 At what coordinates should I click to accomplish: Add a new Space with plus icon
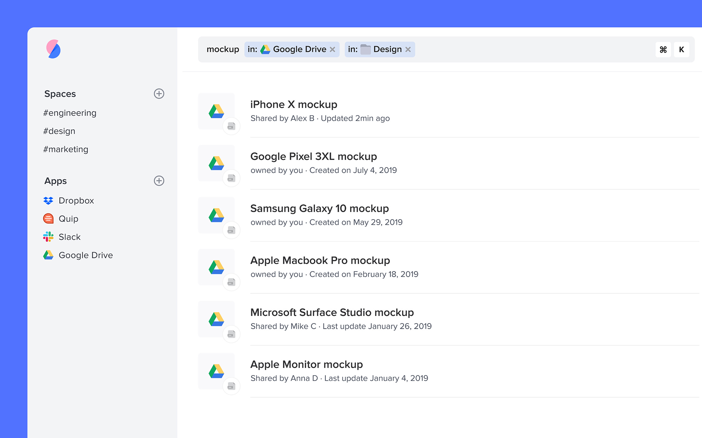(159, 94)
